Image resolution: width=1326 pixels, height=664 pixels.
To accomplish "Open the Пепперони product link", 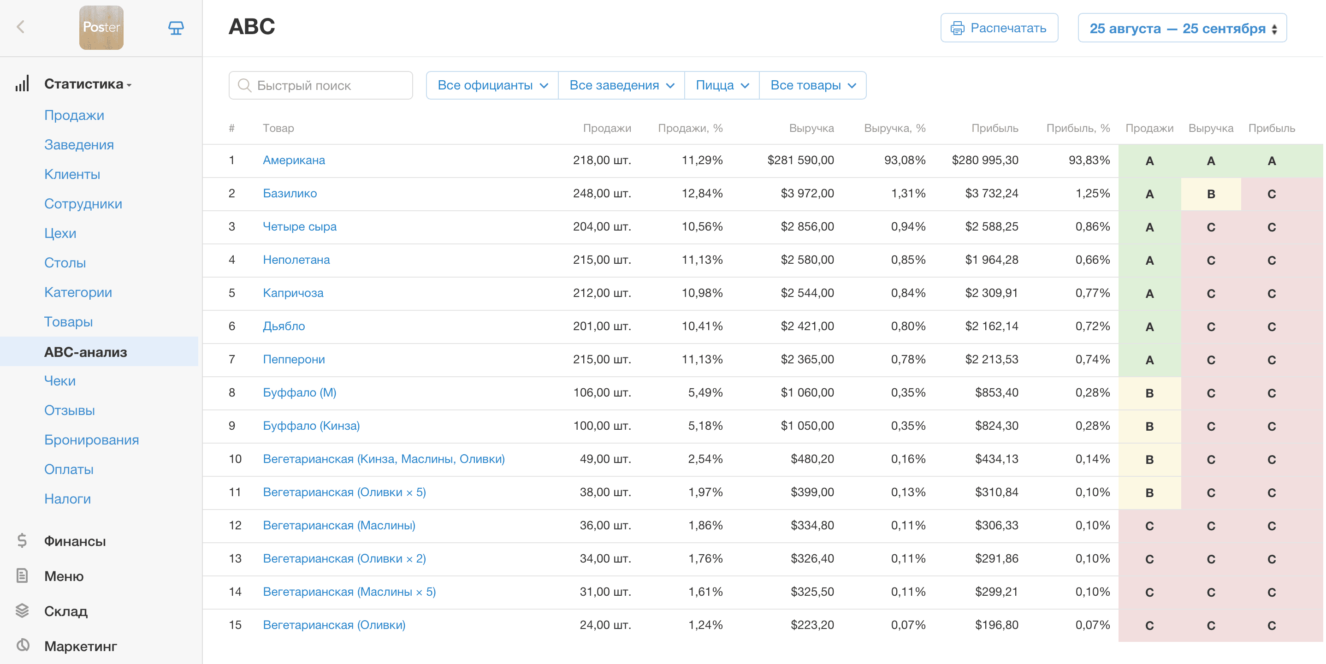I will tap(293, 359).
